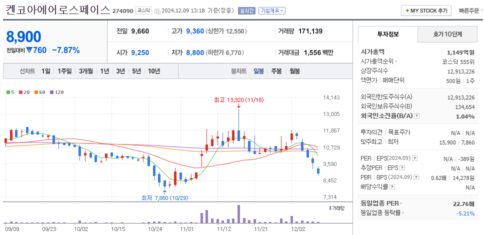This screenshot has height=235, width=484.
Task: Click the -7.87% change rate
Action: tap(65, 50)
